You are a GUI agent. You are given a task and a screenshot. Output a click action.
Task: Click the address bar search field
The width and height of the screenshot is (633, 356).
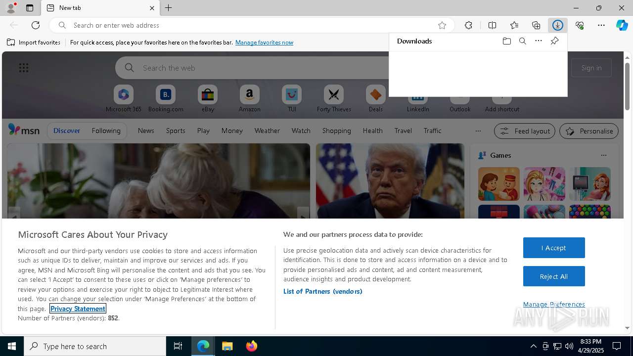pyautogui.click(x=252, y=25)
